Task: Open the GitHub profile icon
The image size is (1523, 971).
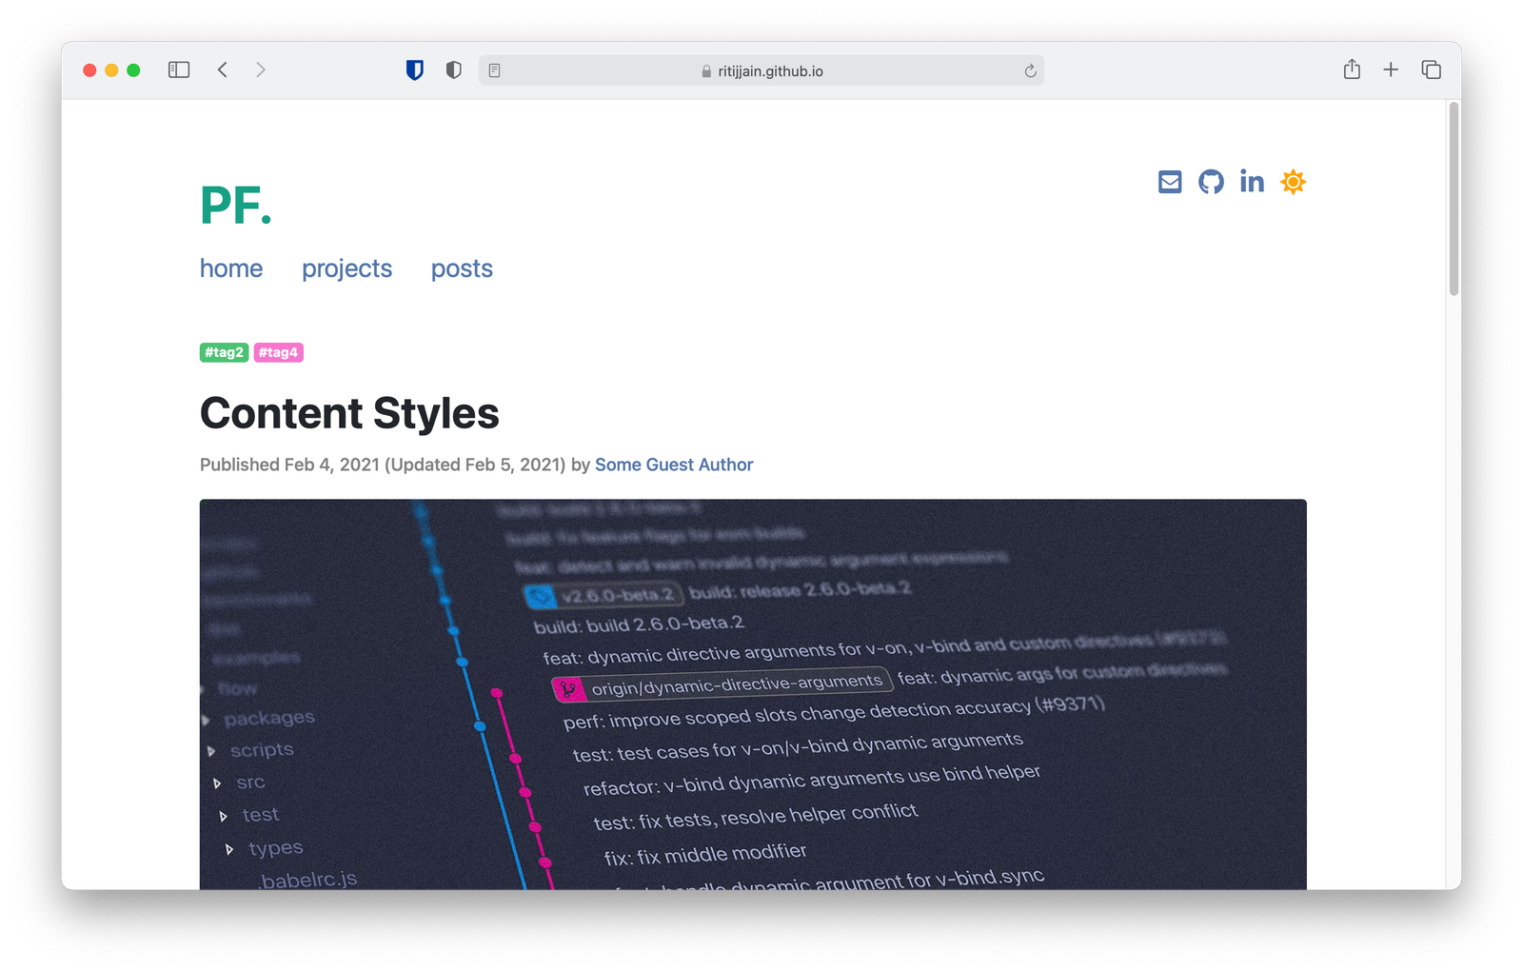Action: [1211, 182]
